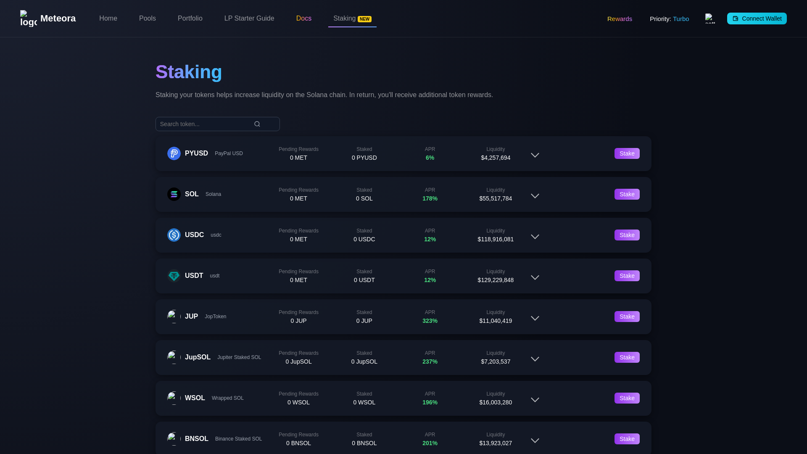This screenshot has width=807, height=454.
Task: Select staked amount 0 PYUSD
Action: click(x=364, y=158)
